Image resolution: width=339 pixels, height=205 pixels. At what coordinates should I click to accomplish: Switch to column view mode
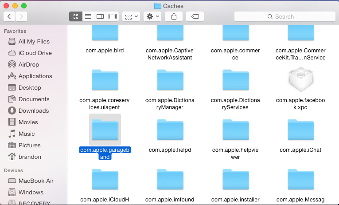(100, 16)
